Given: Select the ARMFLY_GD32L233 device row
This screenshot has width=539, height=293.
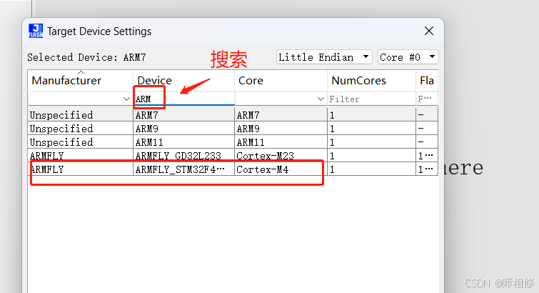Looking at the screenshot, I should (233, 156).
